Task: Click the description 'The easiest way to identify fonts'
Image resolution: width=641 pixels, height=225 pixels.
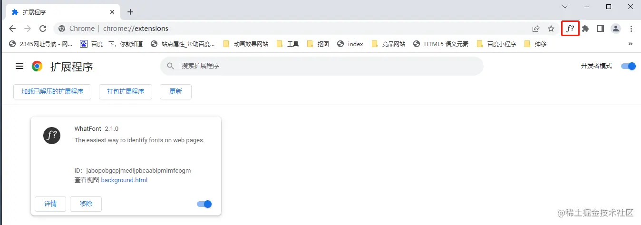Action: pyautogui.click(x=139, y=140)
